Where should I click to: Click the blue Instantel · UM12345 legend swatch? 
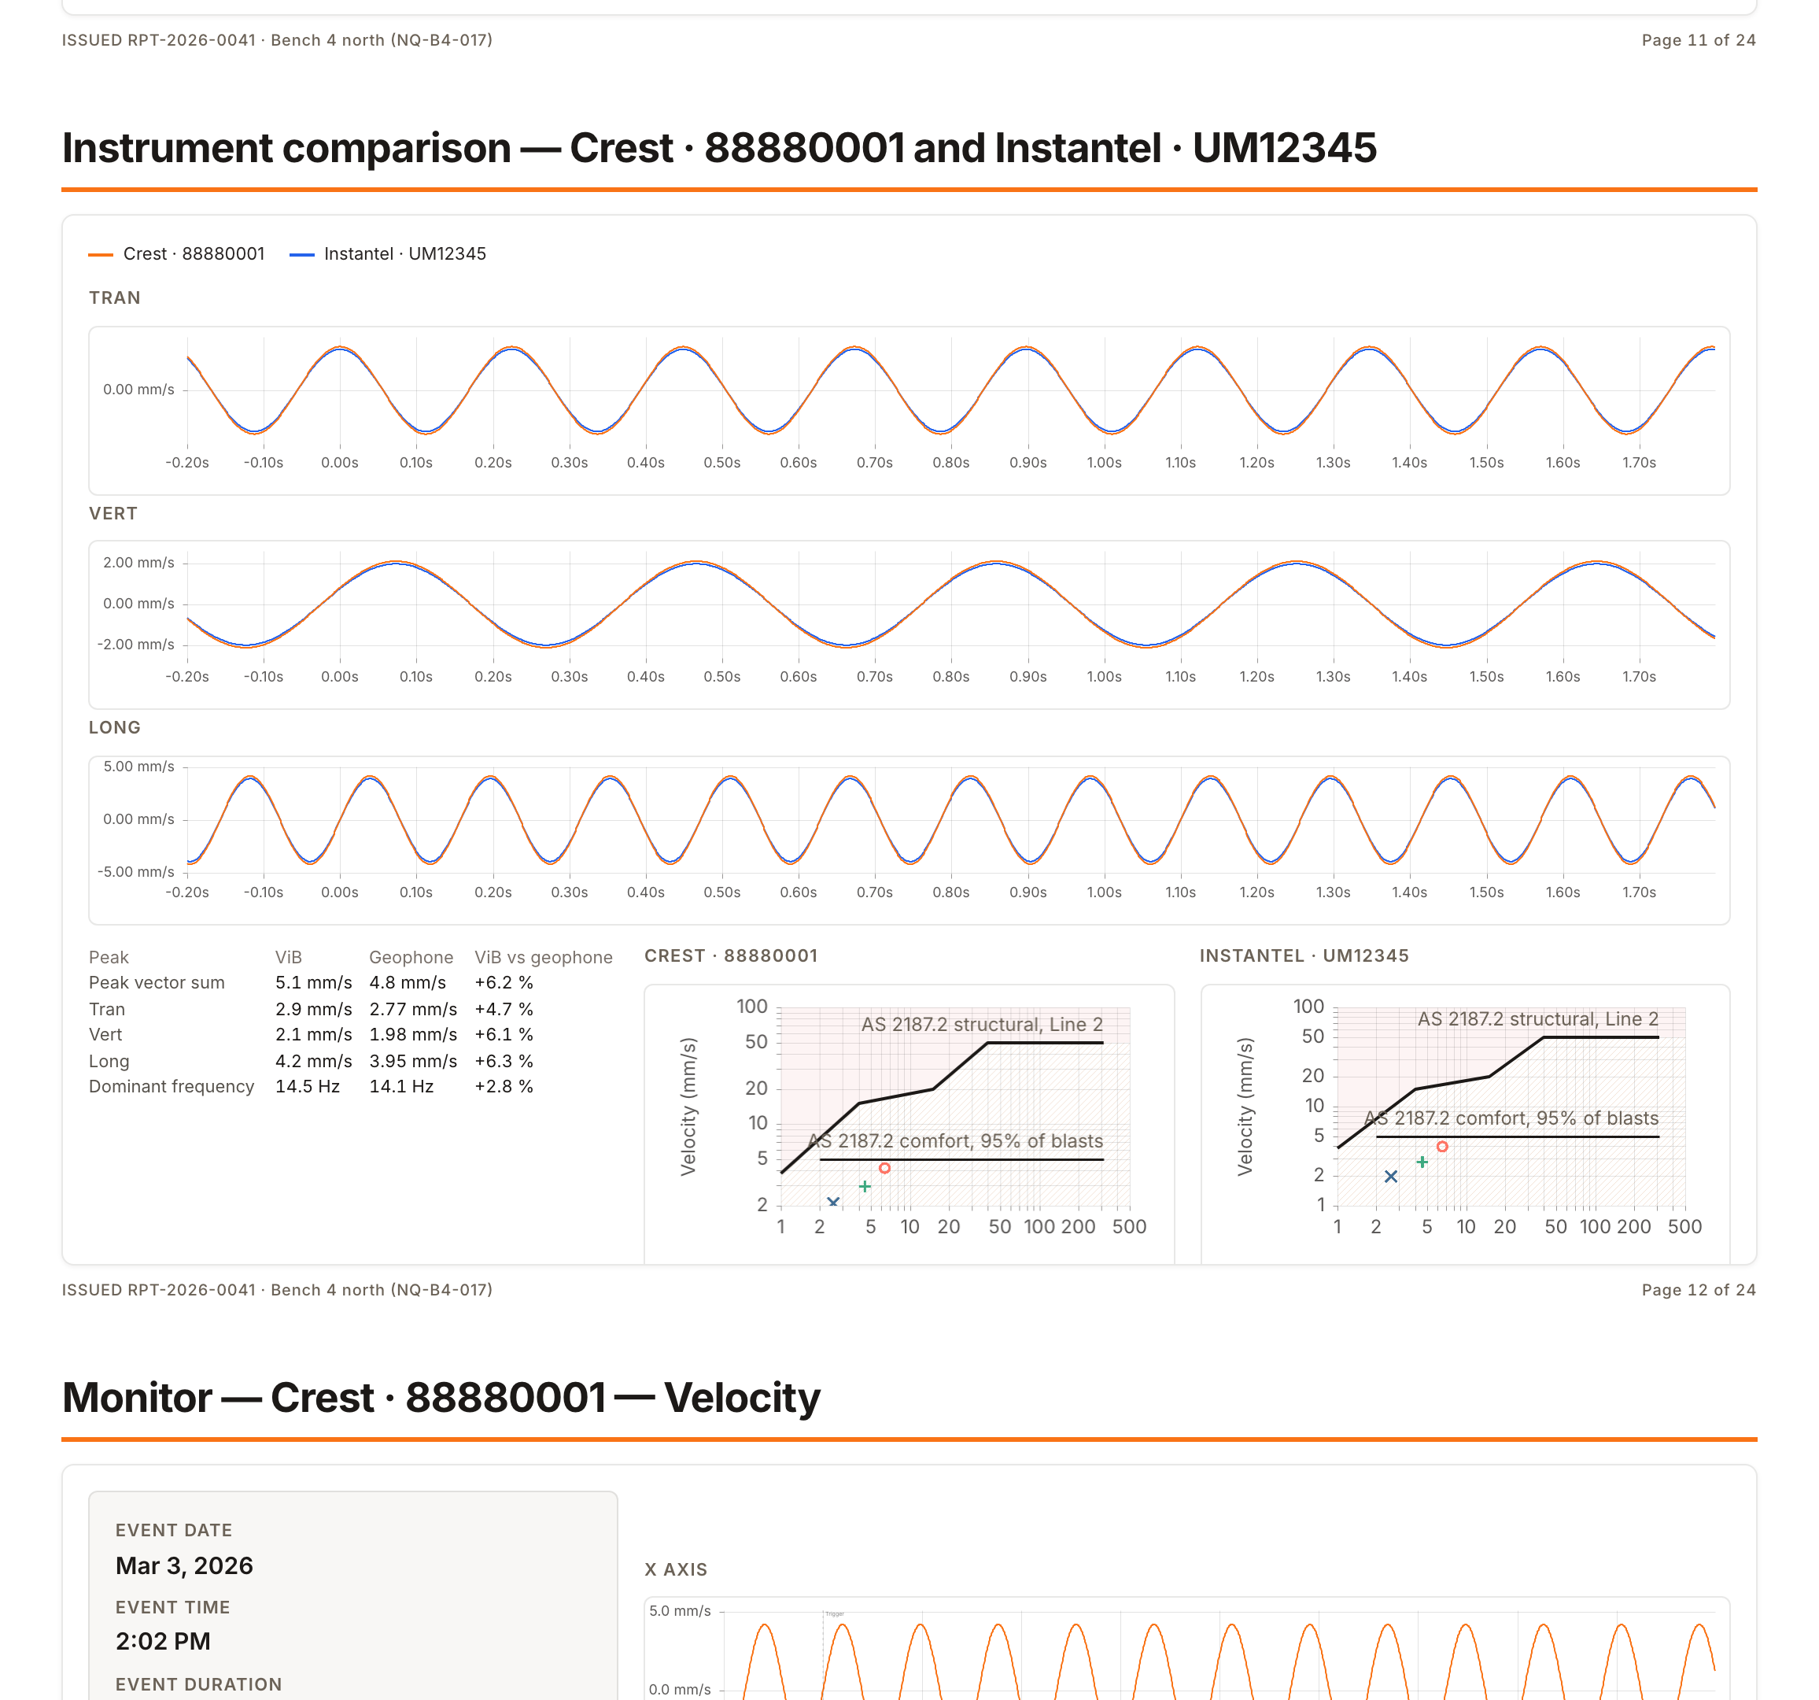tap(302, 254)
